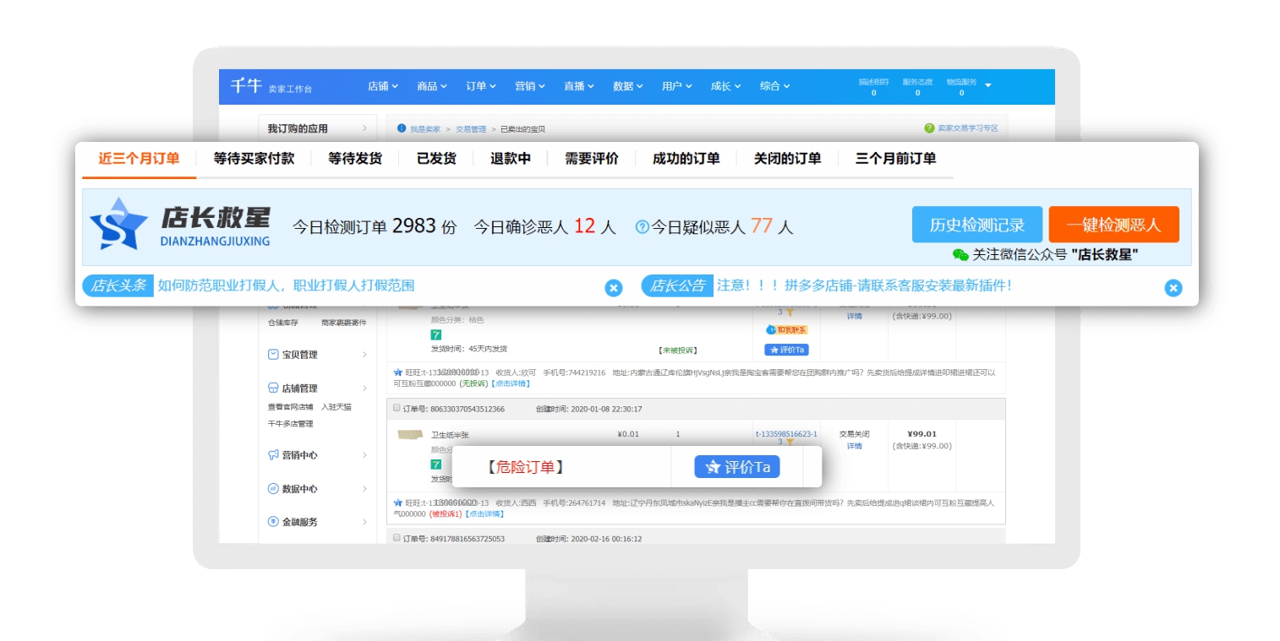Switch to the 退款中 tab
The image size is (1280, 641).
point(510,159)
